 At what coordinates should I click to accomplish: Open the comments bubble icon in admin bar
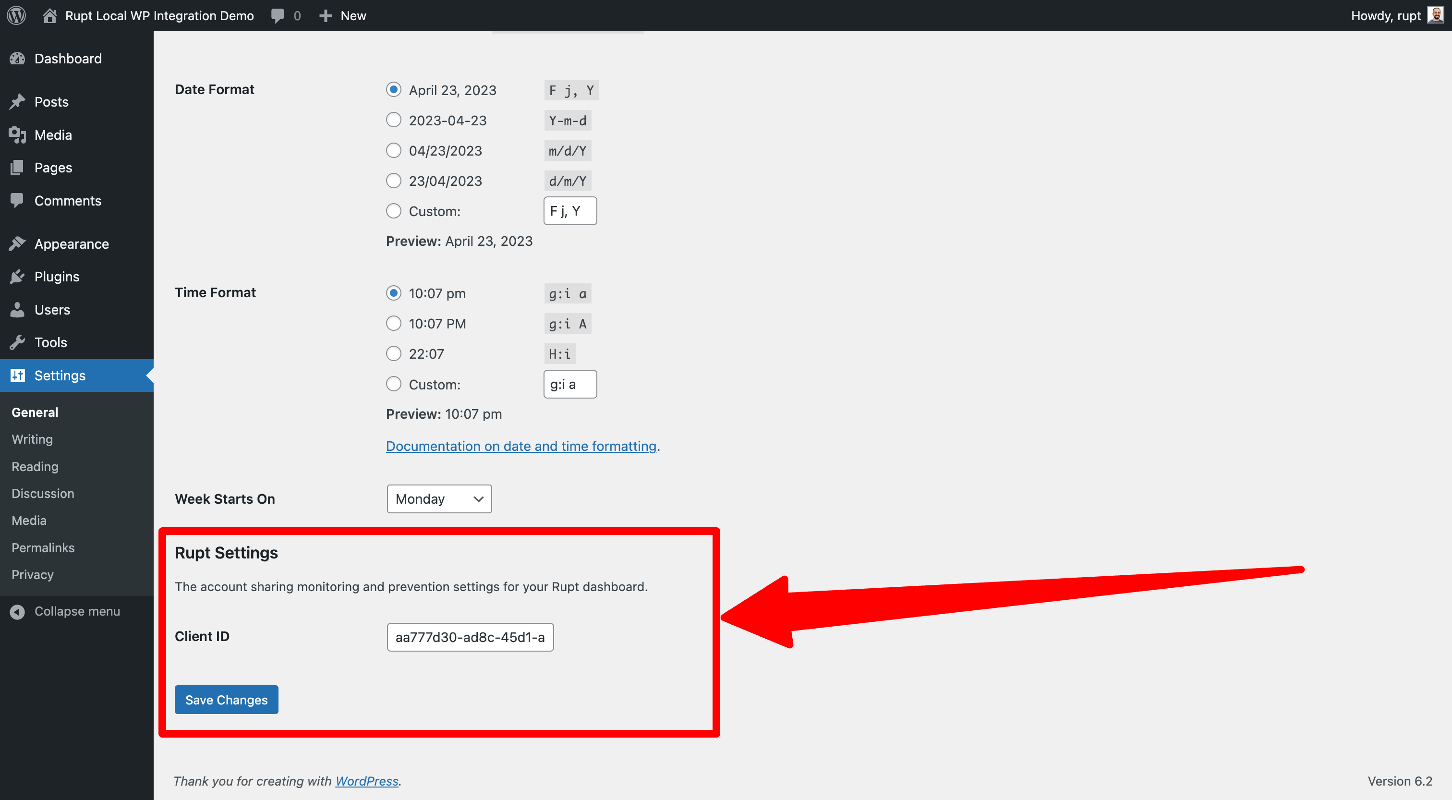[278, 15]
